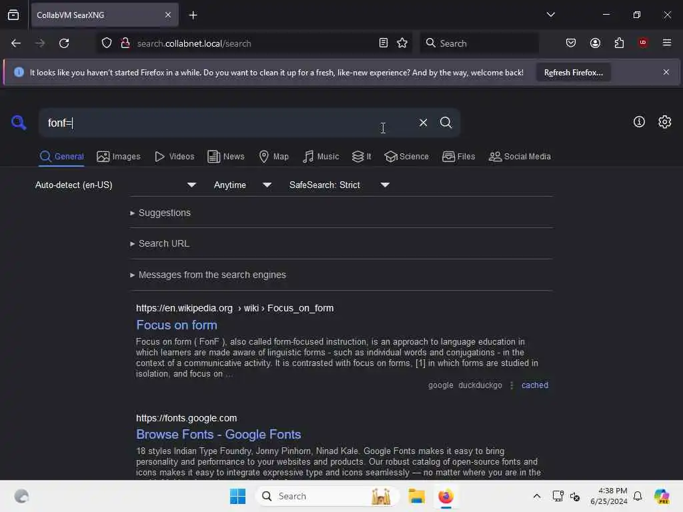
Task: Open the Anytime time range dropdown
Action: (243, 185)
